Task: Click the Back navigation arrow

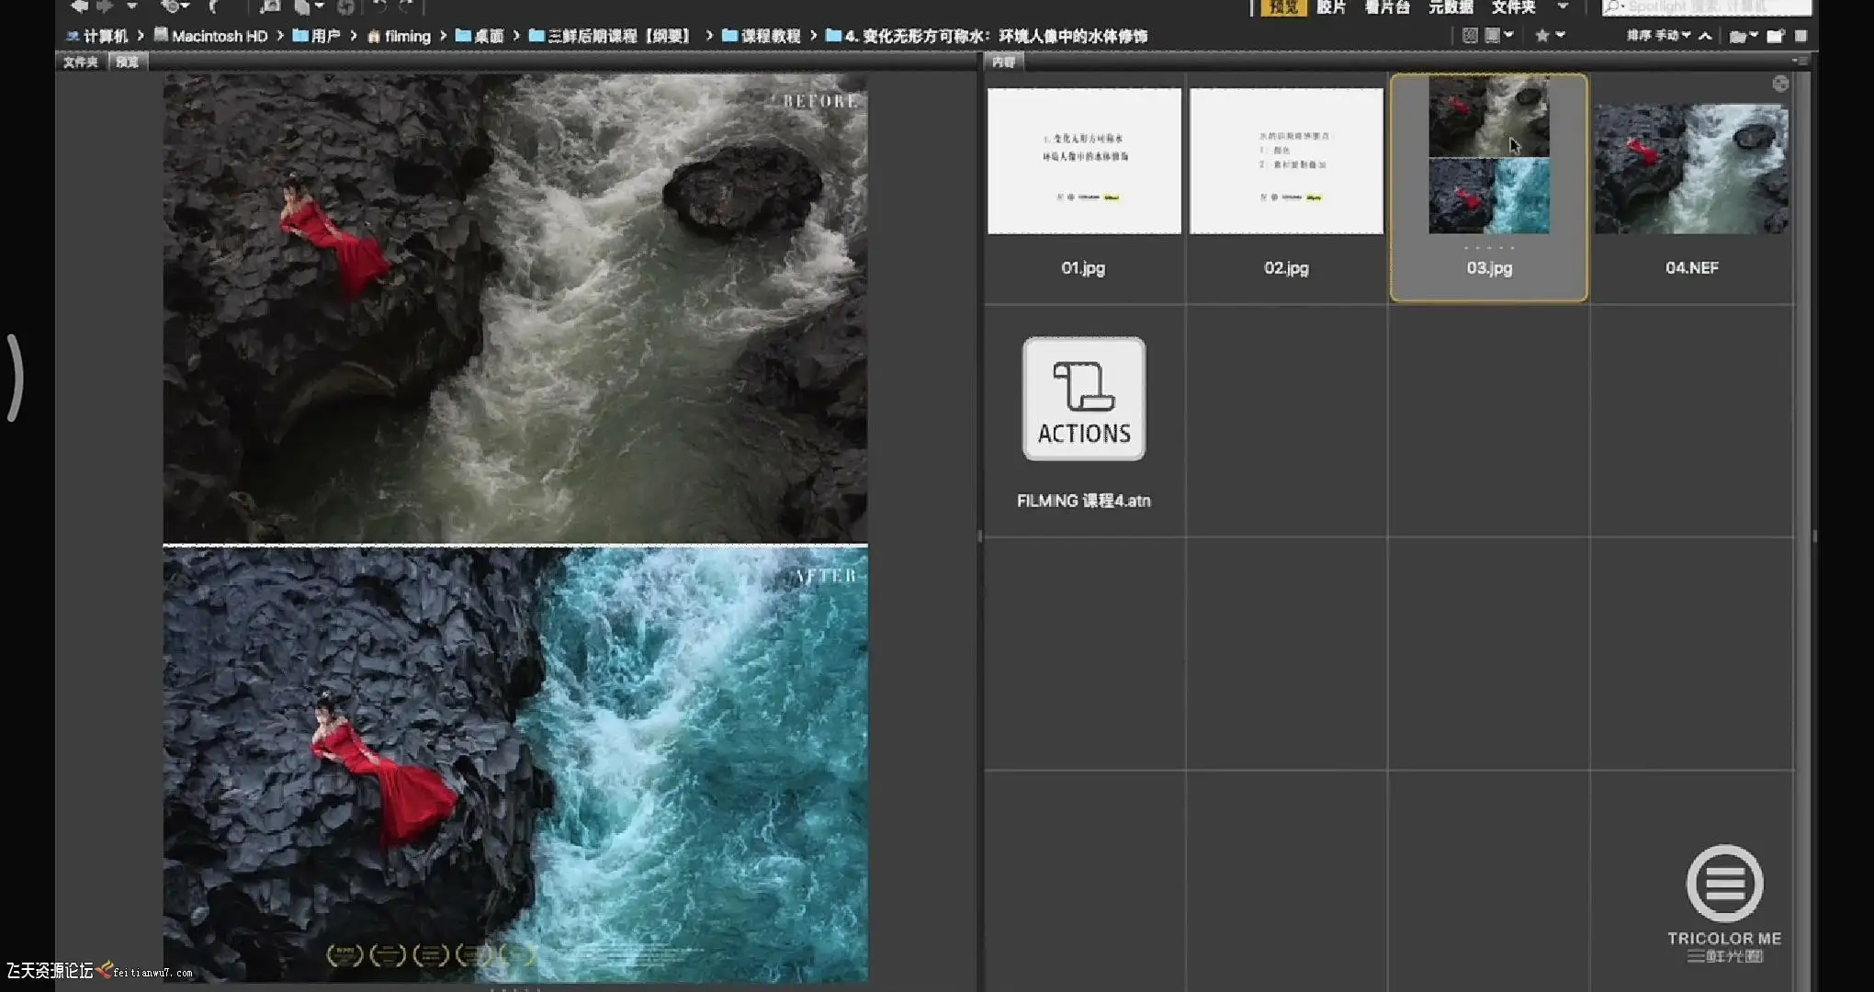Action: click(x=79, y=6)
